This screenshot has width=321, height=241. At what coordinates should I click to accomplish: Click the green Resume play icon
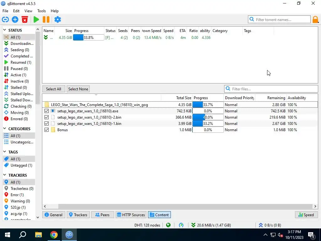coord(36,19)
